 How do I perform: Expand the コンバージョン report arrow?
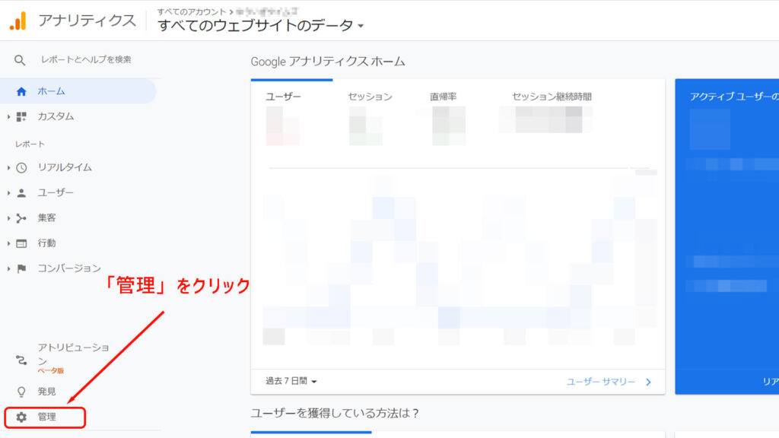coord(8,268)
